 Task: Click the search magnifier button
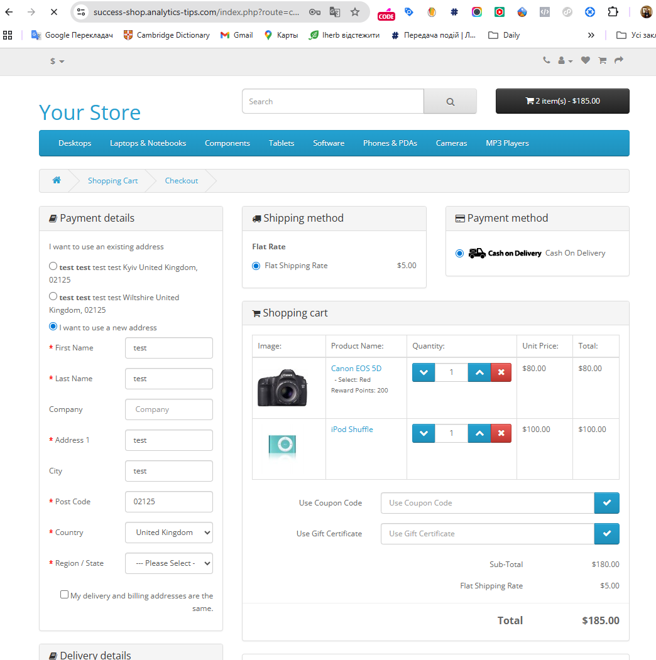click(450, 102)
